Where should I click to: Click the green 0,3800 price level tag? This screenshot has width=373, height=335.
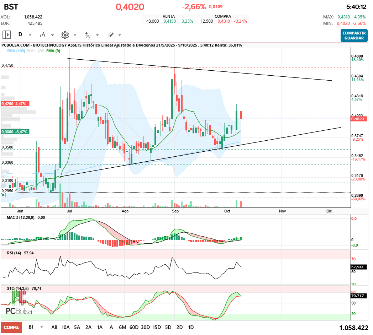15,131
